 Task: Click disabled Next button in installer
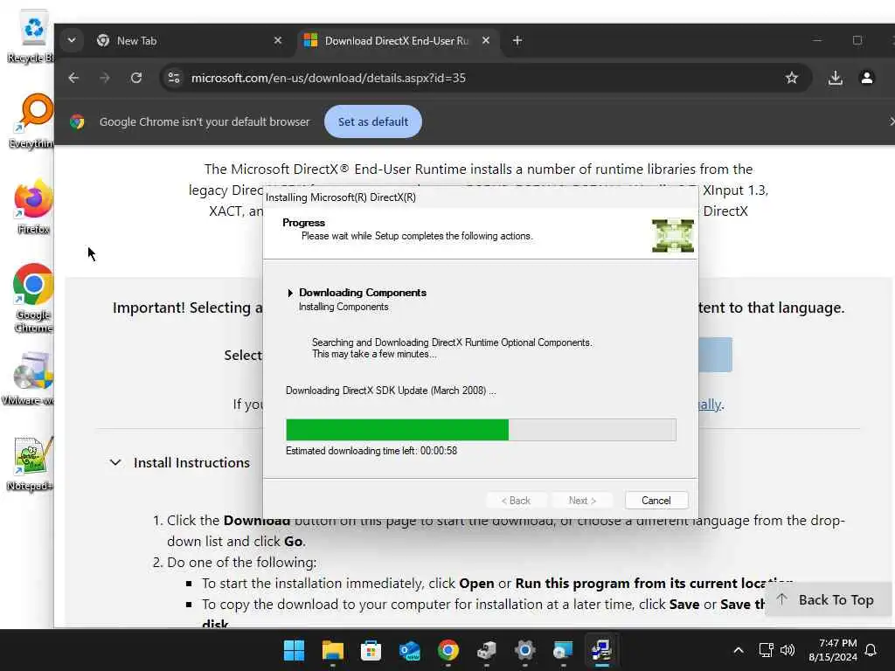pyautogui.click(x=582, y=501)
